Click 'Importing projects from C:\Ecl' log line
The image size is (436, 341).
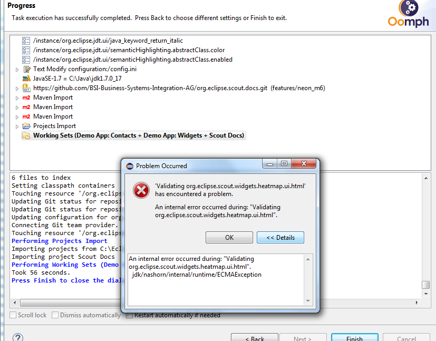point(66,249)
